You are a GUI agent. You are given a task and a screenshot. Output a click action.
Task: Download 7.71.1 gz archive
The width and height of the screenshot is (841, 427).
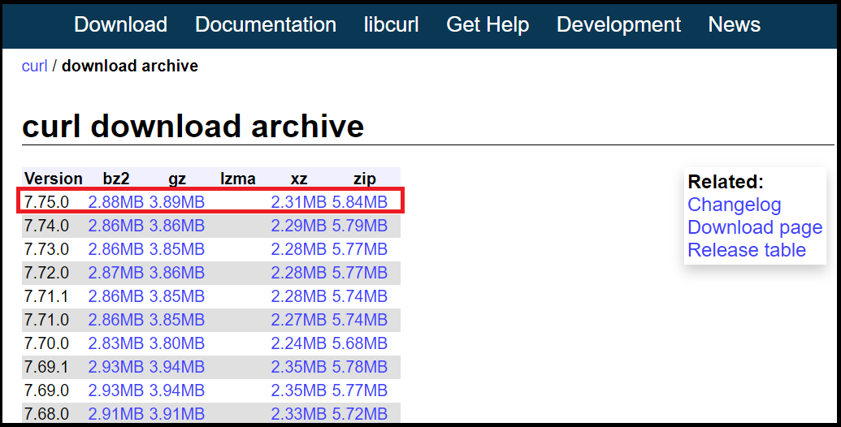coord(177,296)
